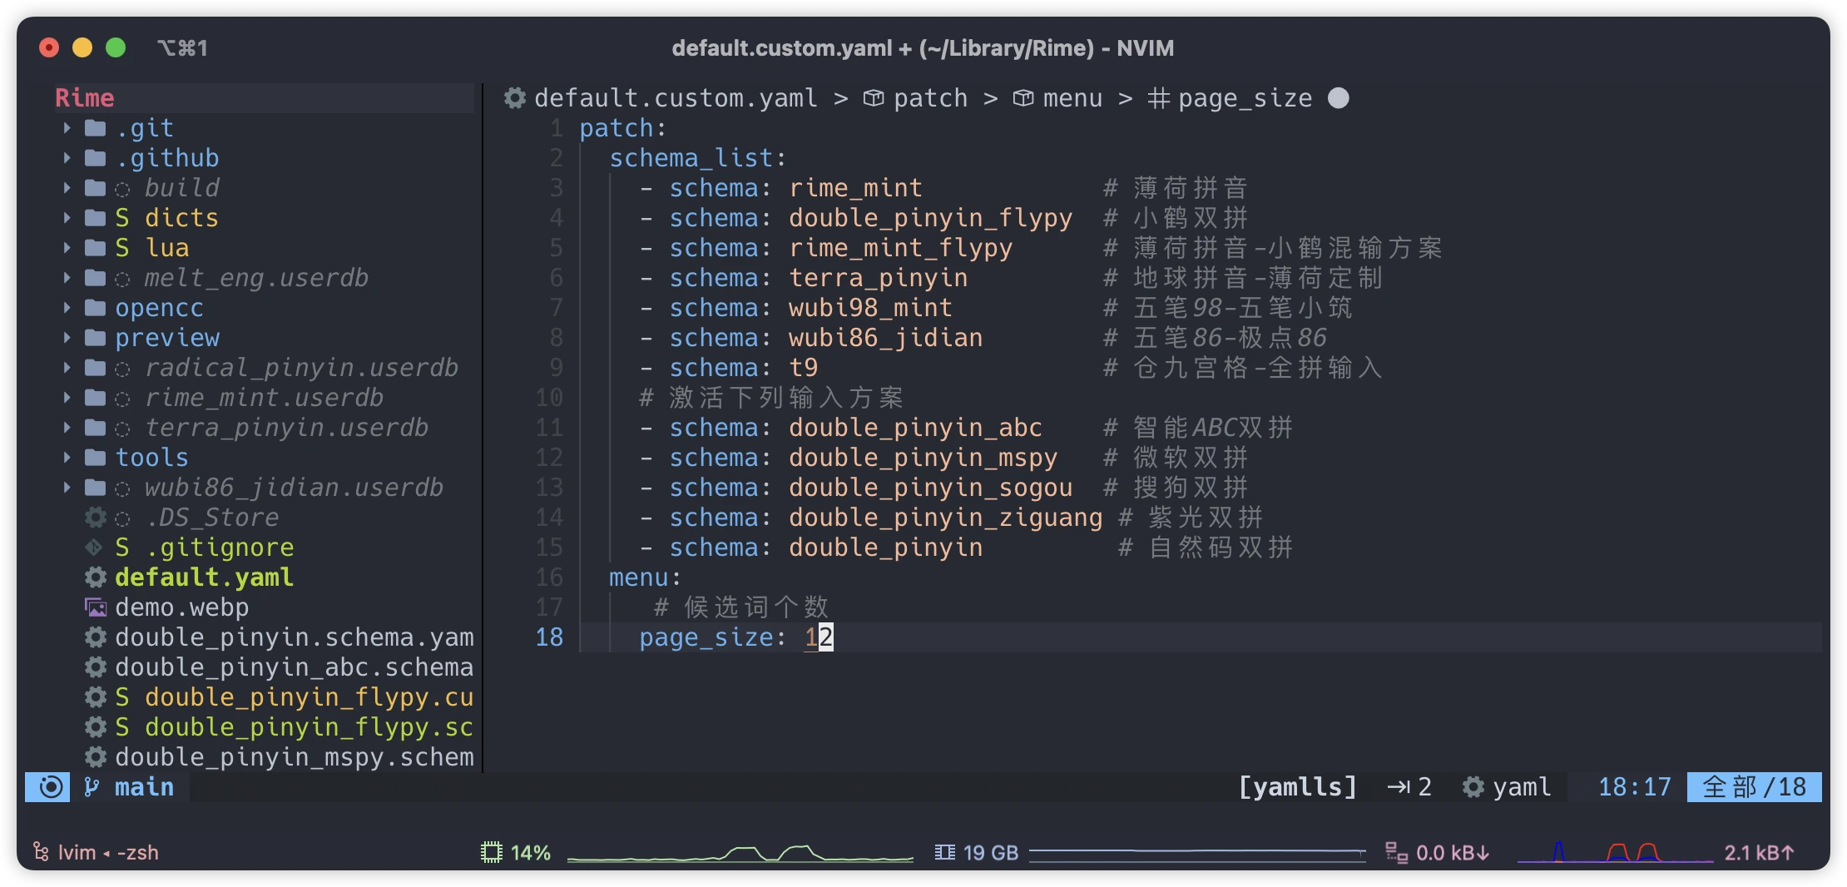This screenshot has height=887, width=1847.
Task: Click the yaml filetype gear icon in statusline
Action: point(1473,787)
